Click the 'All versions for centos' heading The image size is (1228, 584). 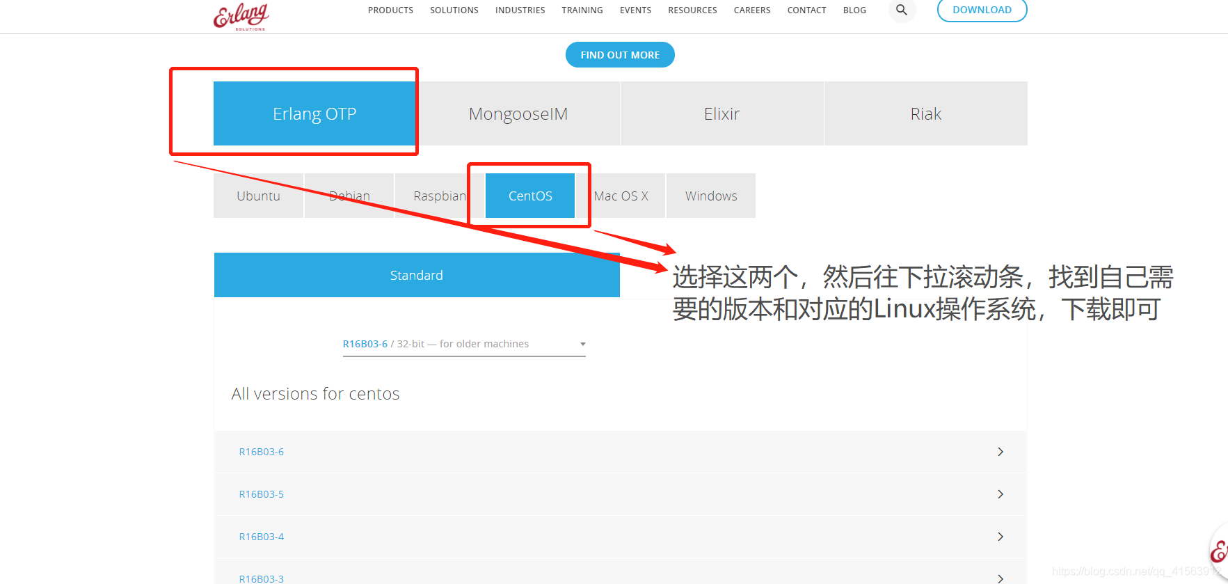[315, 394]
